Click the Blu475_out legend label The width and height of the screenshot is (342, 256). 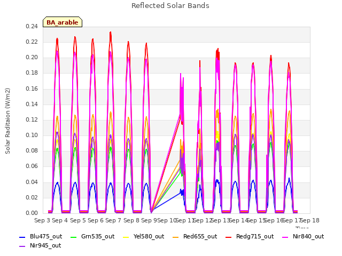click(x=46, y=236)
